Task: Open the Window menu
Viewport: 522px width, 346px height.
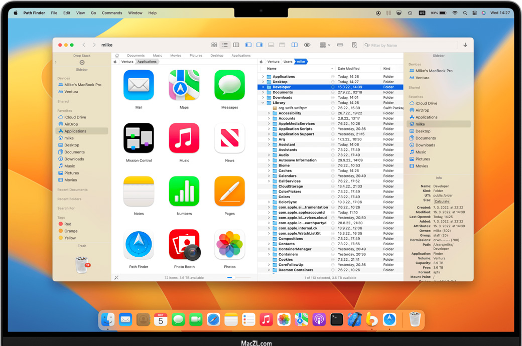Action: pyautogui.click(x=135, y=13)
